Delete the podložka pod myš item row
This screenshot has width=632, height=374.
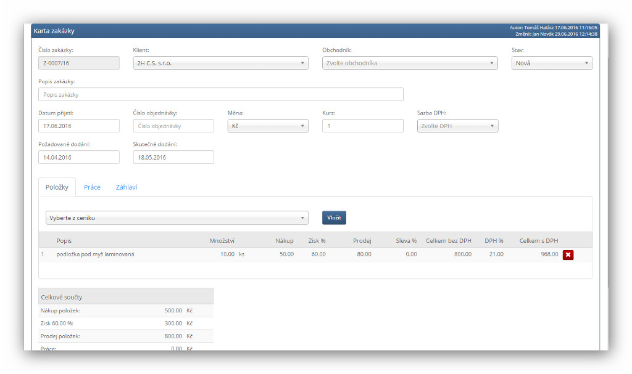[568, 254]
